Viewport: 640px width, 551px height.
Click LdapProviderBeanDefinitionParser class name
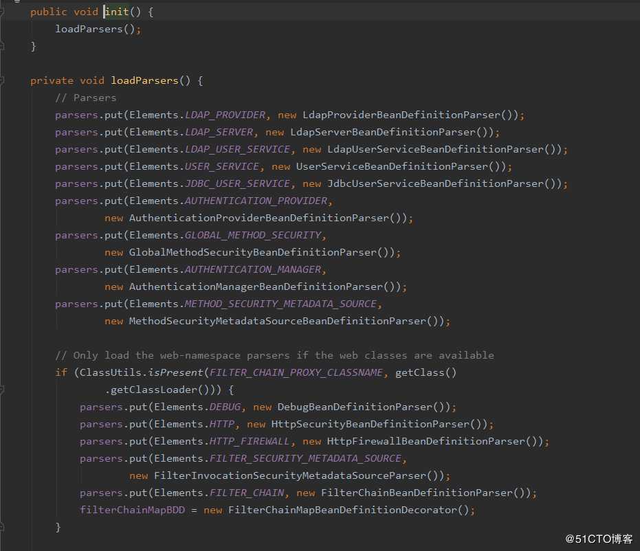401,115
